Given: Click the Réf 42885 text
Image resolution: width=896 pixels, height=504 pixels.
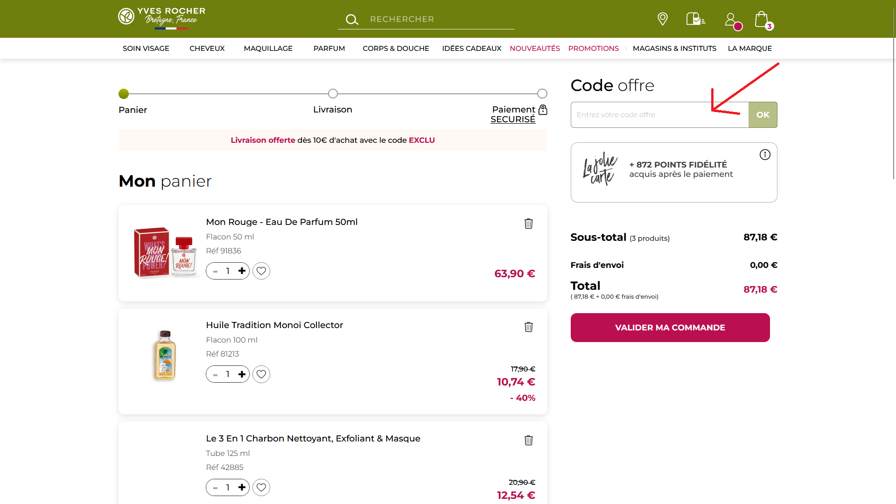Looking at the screenshot, I should [225, 468].
